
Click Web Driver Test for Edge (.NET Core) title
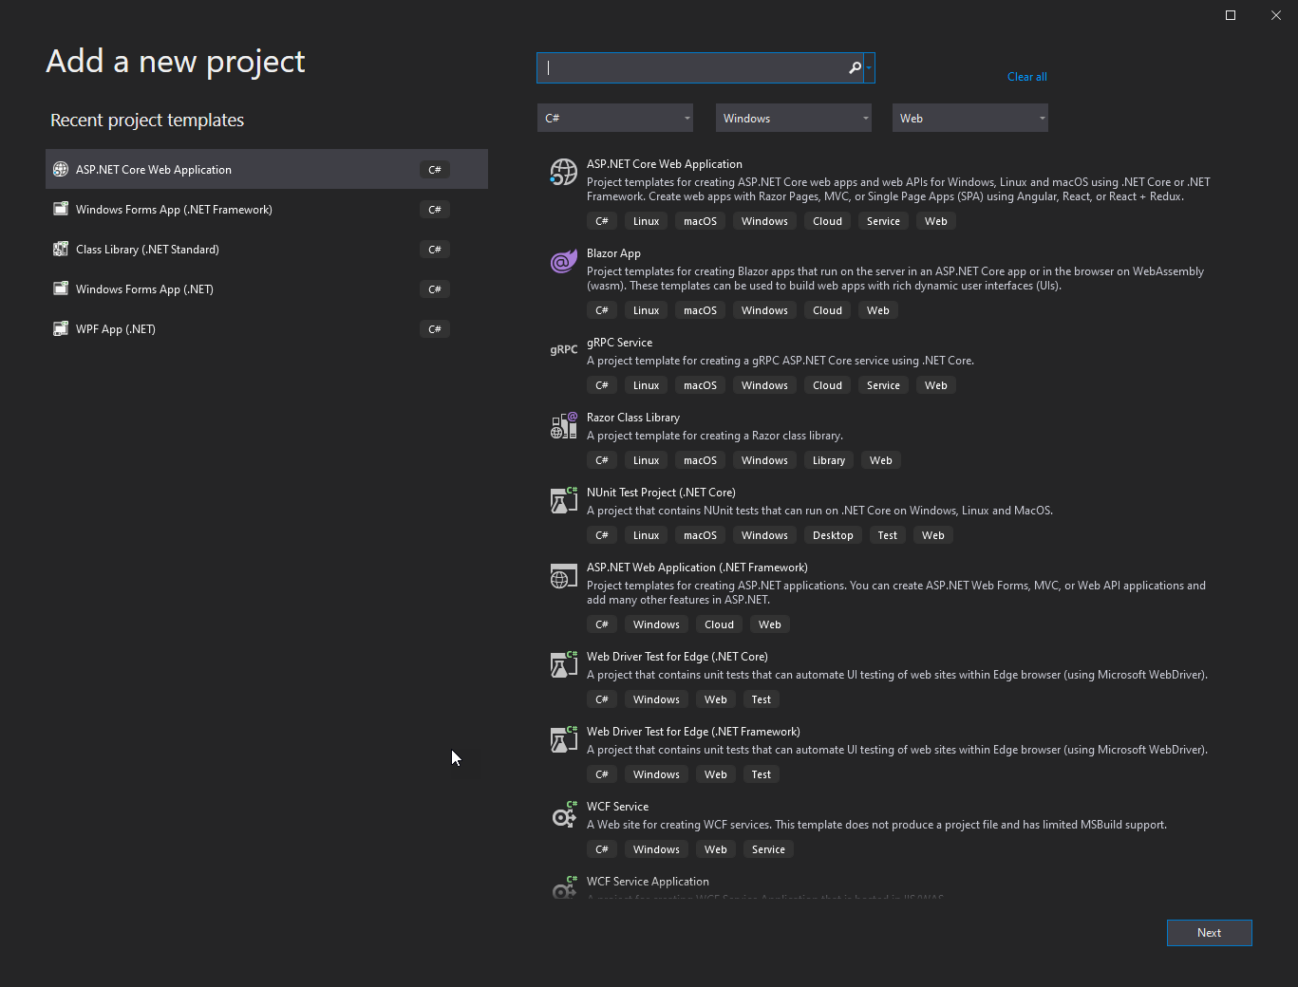677,657
